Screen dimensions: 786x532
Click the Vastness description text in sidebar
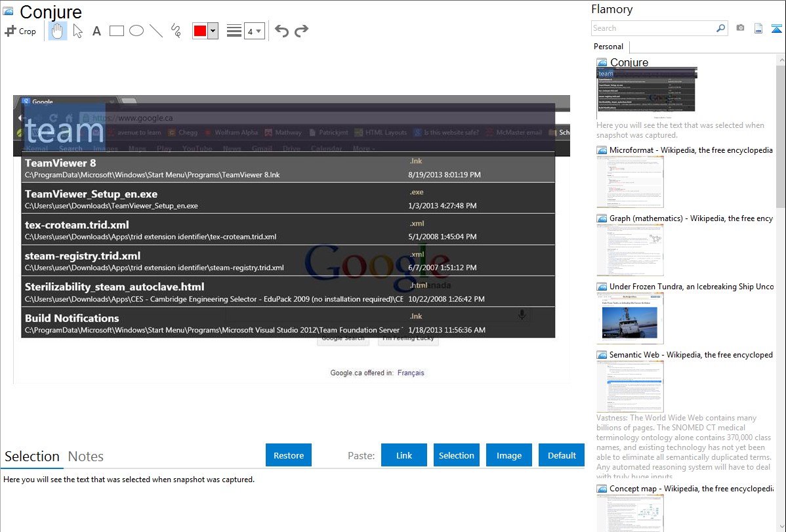pos(684,447)
